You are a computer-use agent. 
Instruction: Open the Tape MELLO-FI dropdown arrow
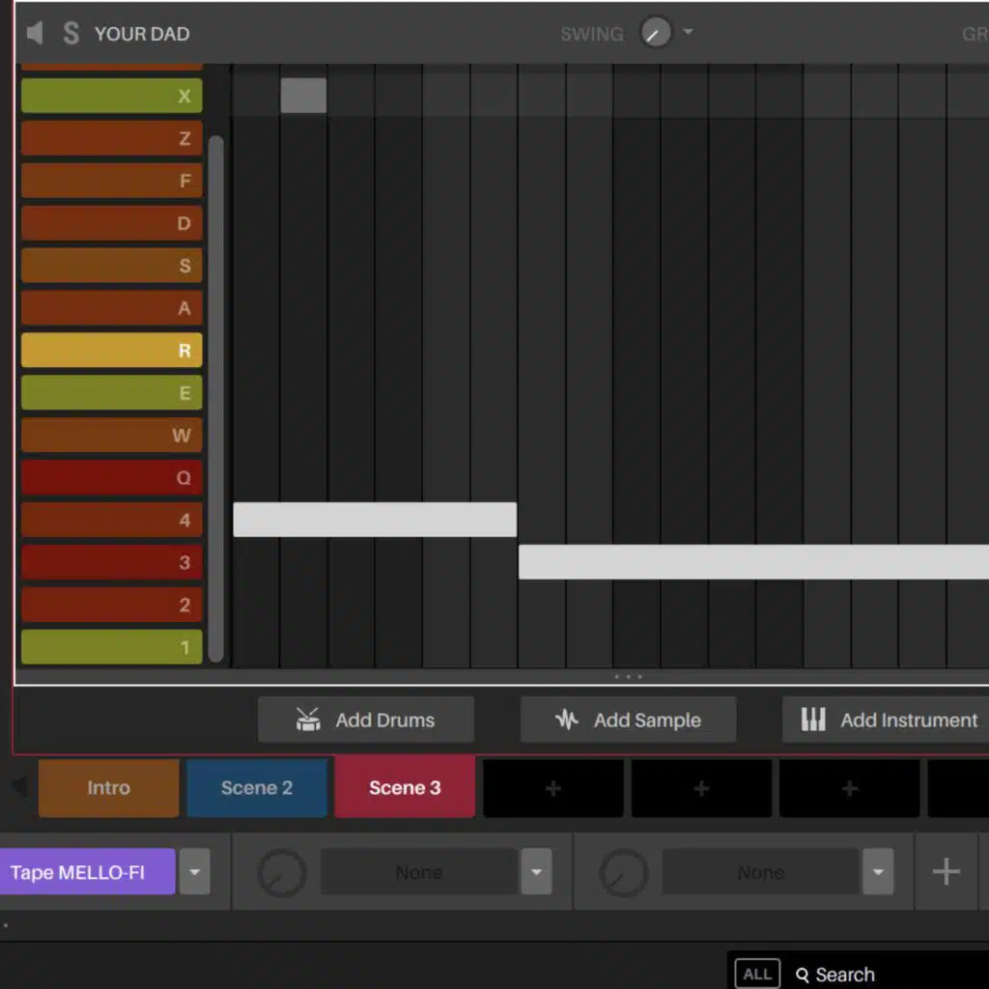(x=195, y=872)
